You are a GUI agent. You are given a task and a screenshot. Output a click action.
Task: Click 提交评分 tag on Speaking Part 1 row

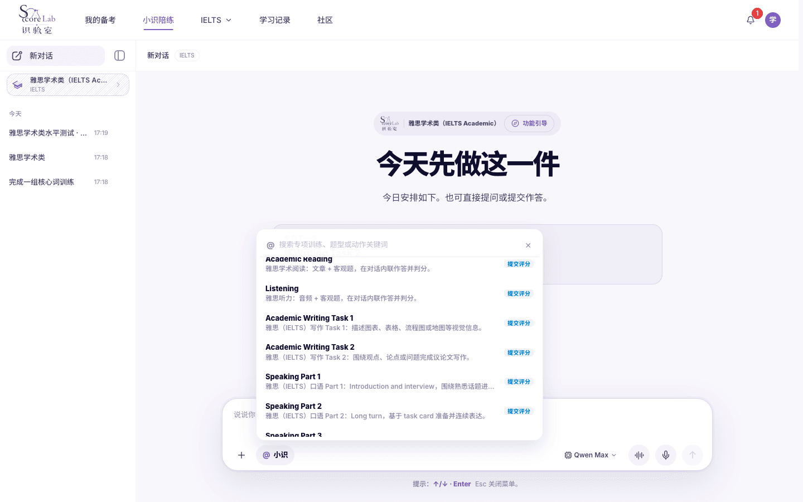tap(519, 382)
